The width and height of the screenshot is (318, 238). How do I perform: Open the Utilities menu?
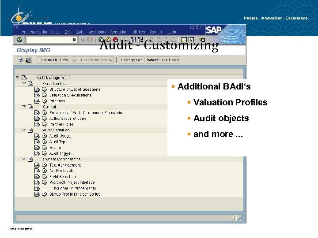click(139, 32)
